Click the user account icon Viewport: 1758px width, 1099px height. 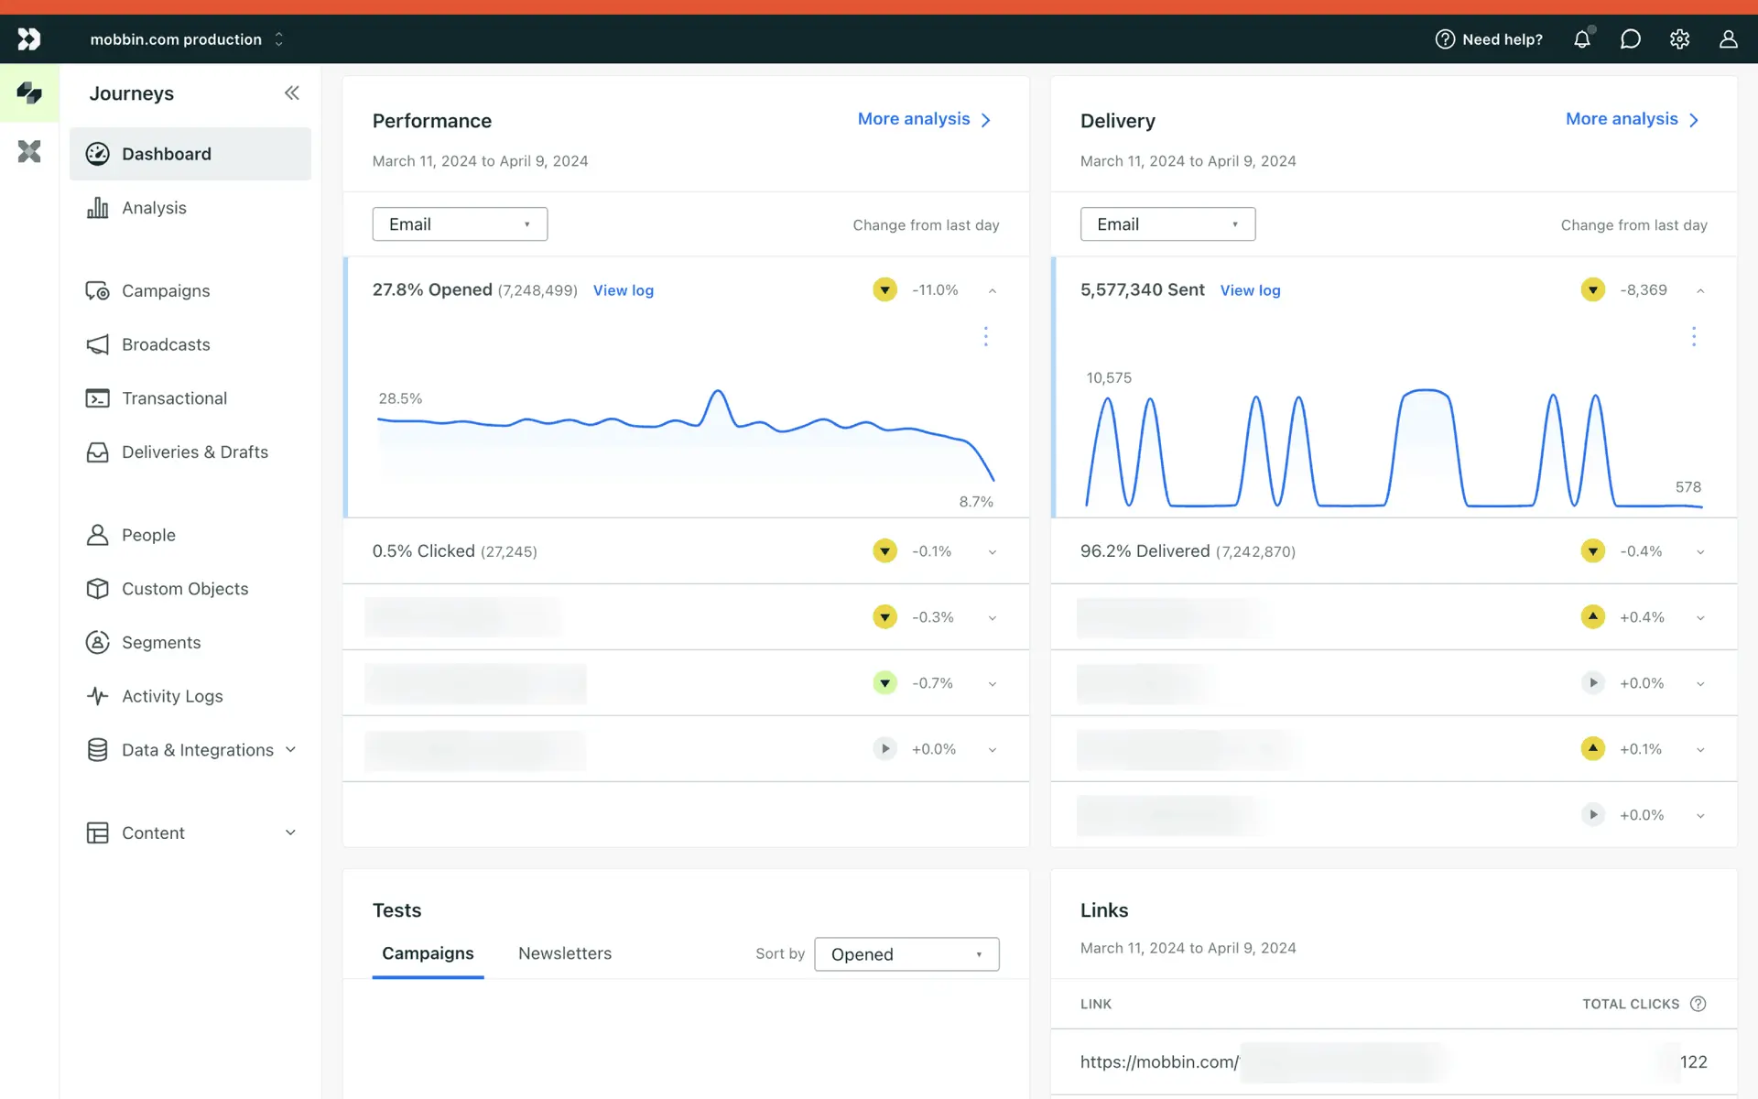pyautogui.click(x=1728, y=39)
